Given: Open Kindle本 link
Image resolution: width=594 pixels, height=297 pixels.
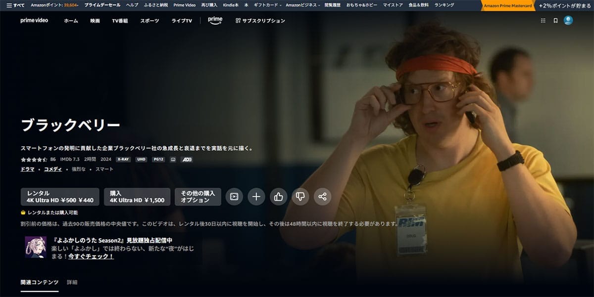Looking at the screenshot, I should click(x=231, y=5).
